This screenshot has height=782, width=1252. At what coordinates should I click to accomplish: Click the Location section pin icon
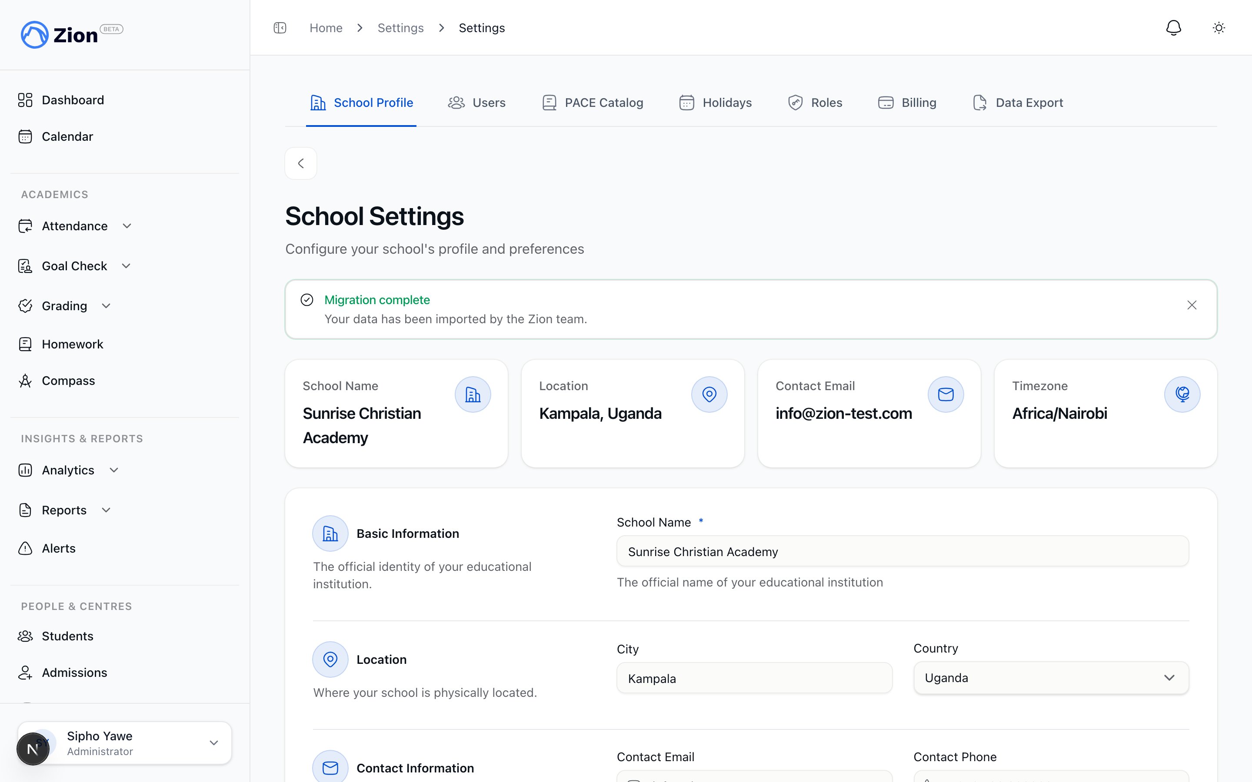tap(330, 659)
